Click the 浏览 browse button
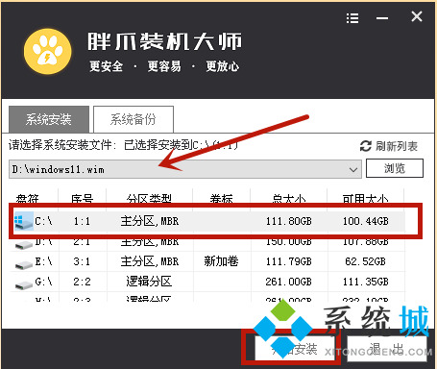The width and height of the screenshot is (437, 369). 395,168
